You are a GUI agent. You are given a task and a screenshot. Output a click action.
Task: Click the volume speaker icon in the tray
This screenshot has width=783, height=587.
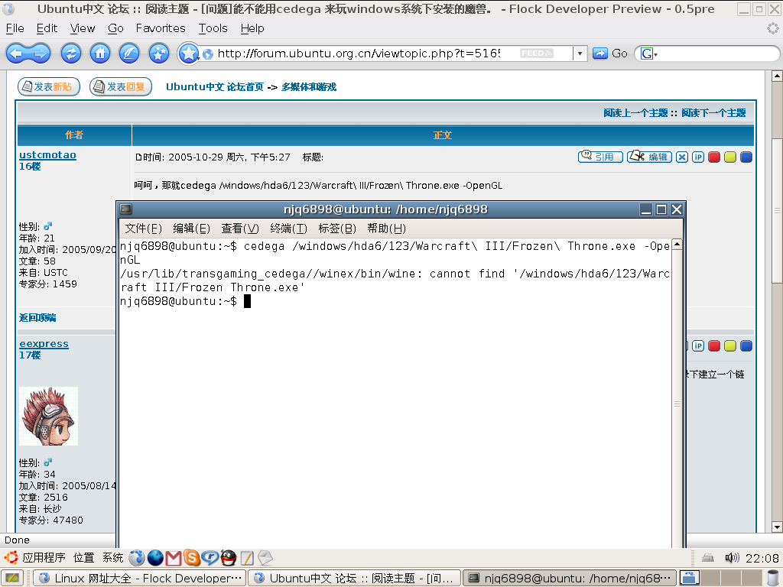click(732, 557)
